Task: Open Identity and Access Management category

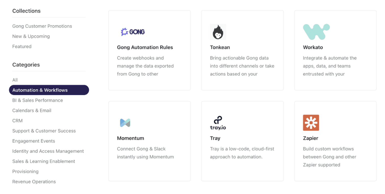Action: point(48,151)
